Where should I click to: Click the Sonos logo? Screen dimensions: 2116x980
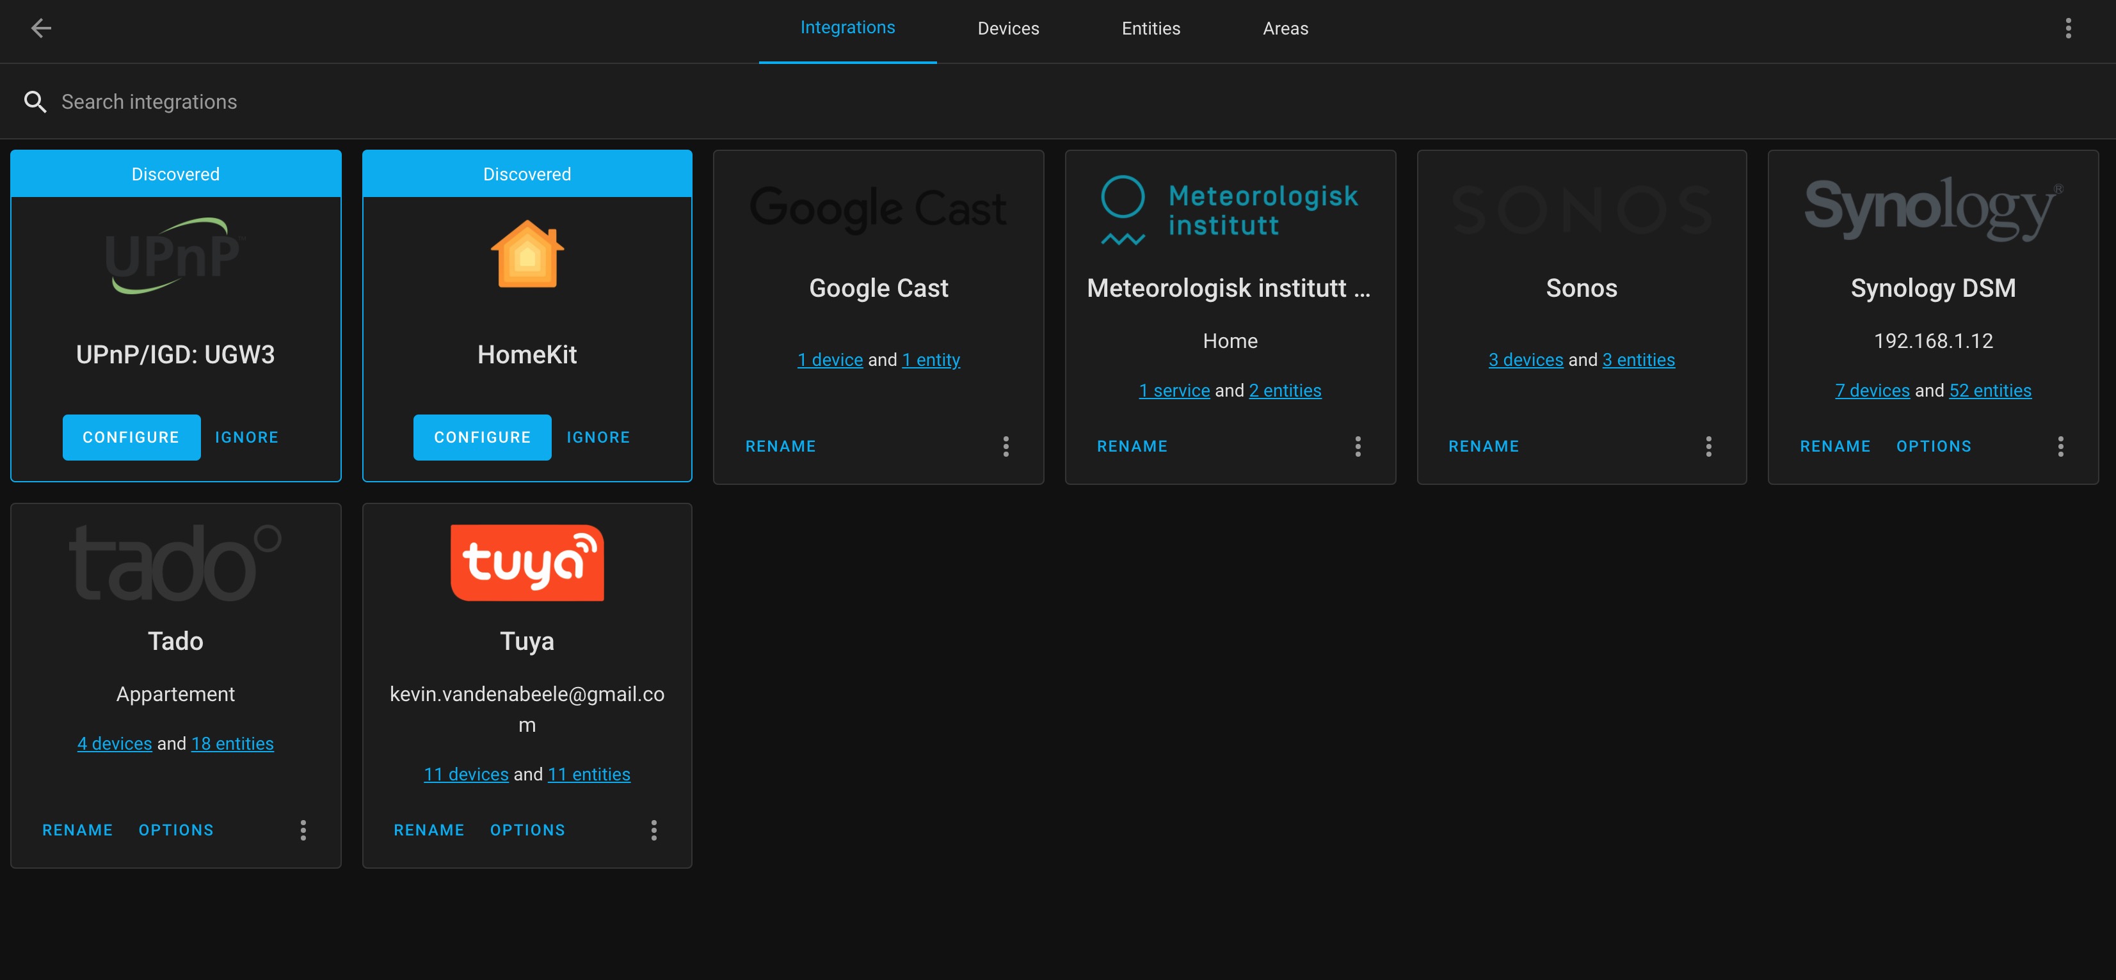coord(1582,209)
